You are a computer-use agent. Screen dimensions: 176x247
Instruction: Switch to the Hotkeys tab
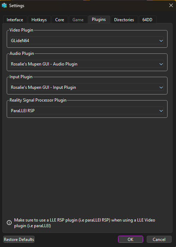pos(39,20)
